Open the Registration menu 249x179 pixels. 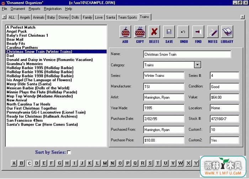click(x=53, y=9)
